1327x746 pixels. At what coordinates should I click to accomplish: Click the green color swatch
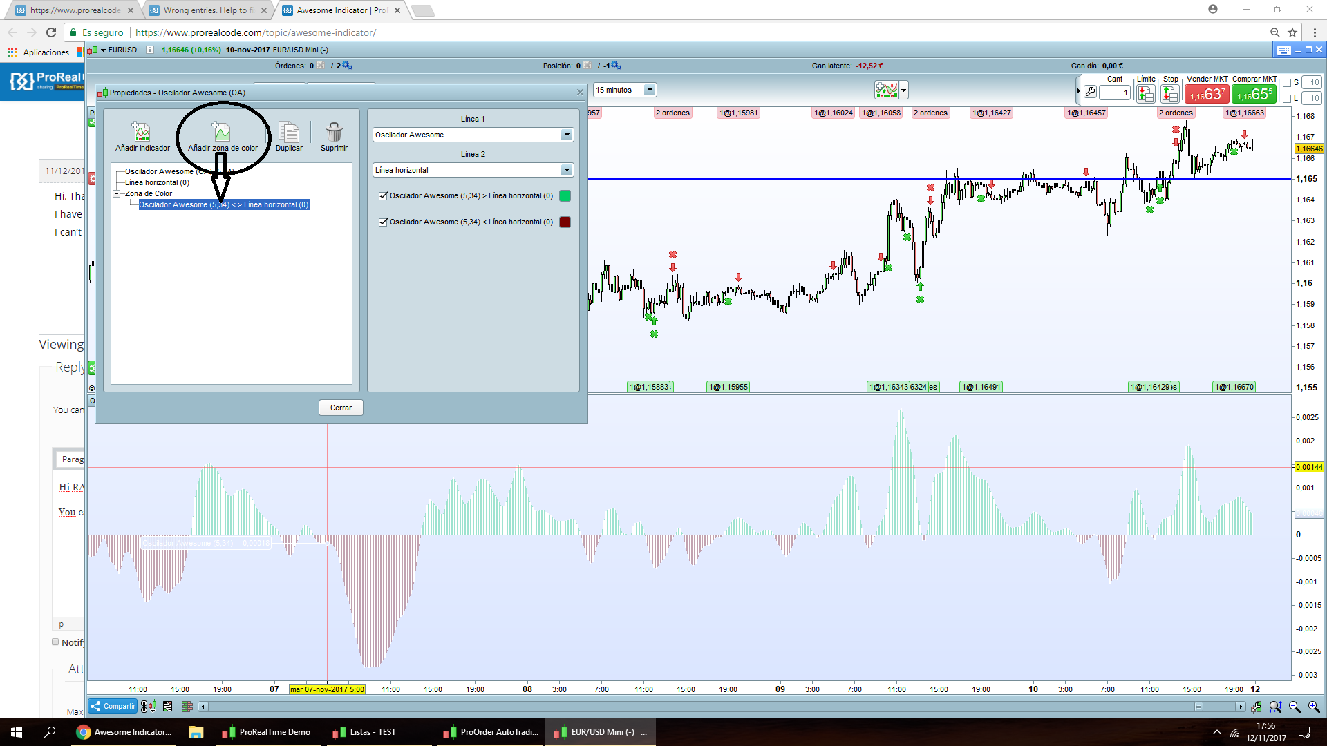tap(565, 195)
